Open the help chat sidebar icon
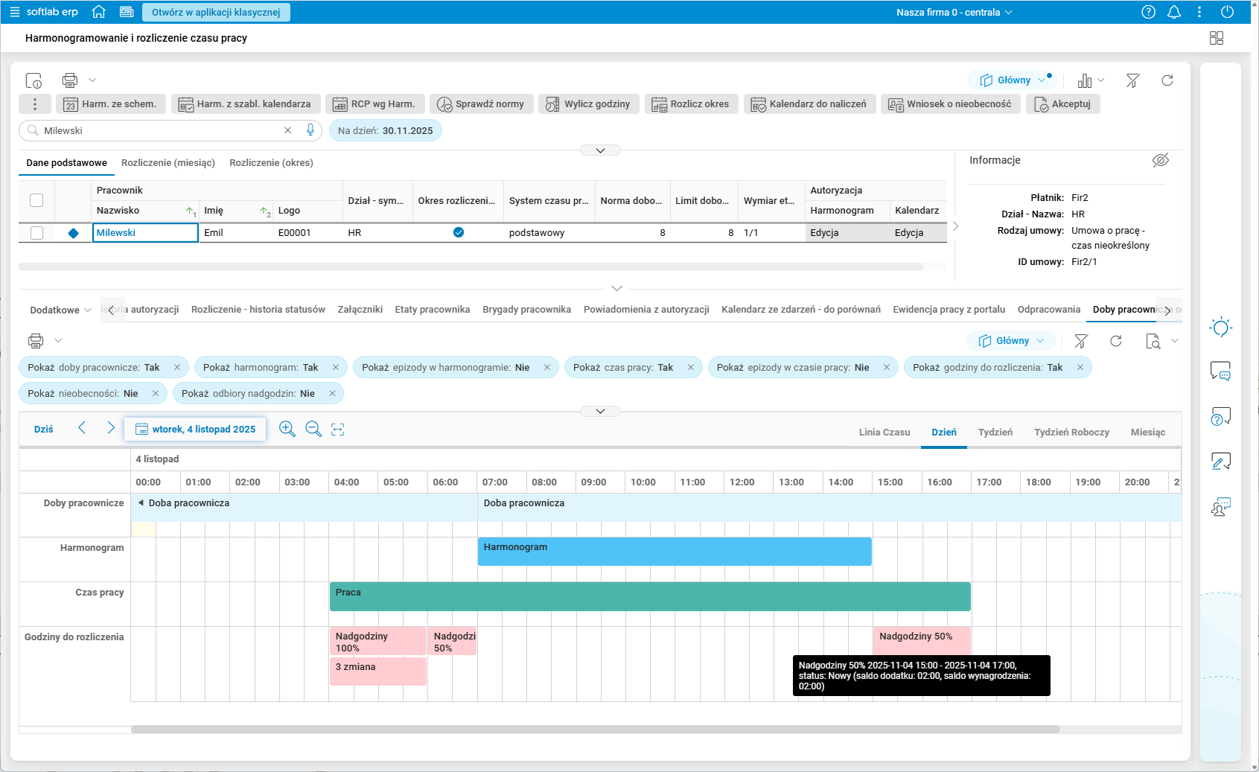The width and height of the screenshot is (1259, 772). pyautogui.click(x=1221, y=416)
